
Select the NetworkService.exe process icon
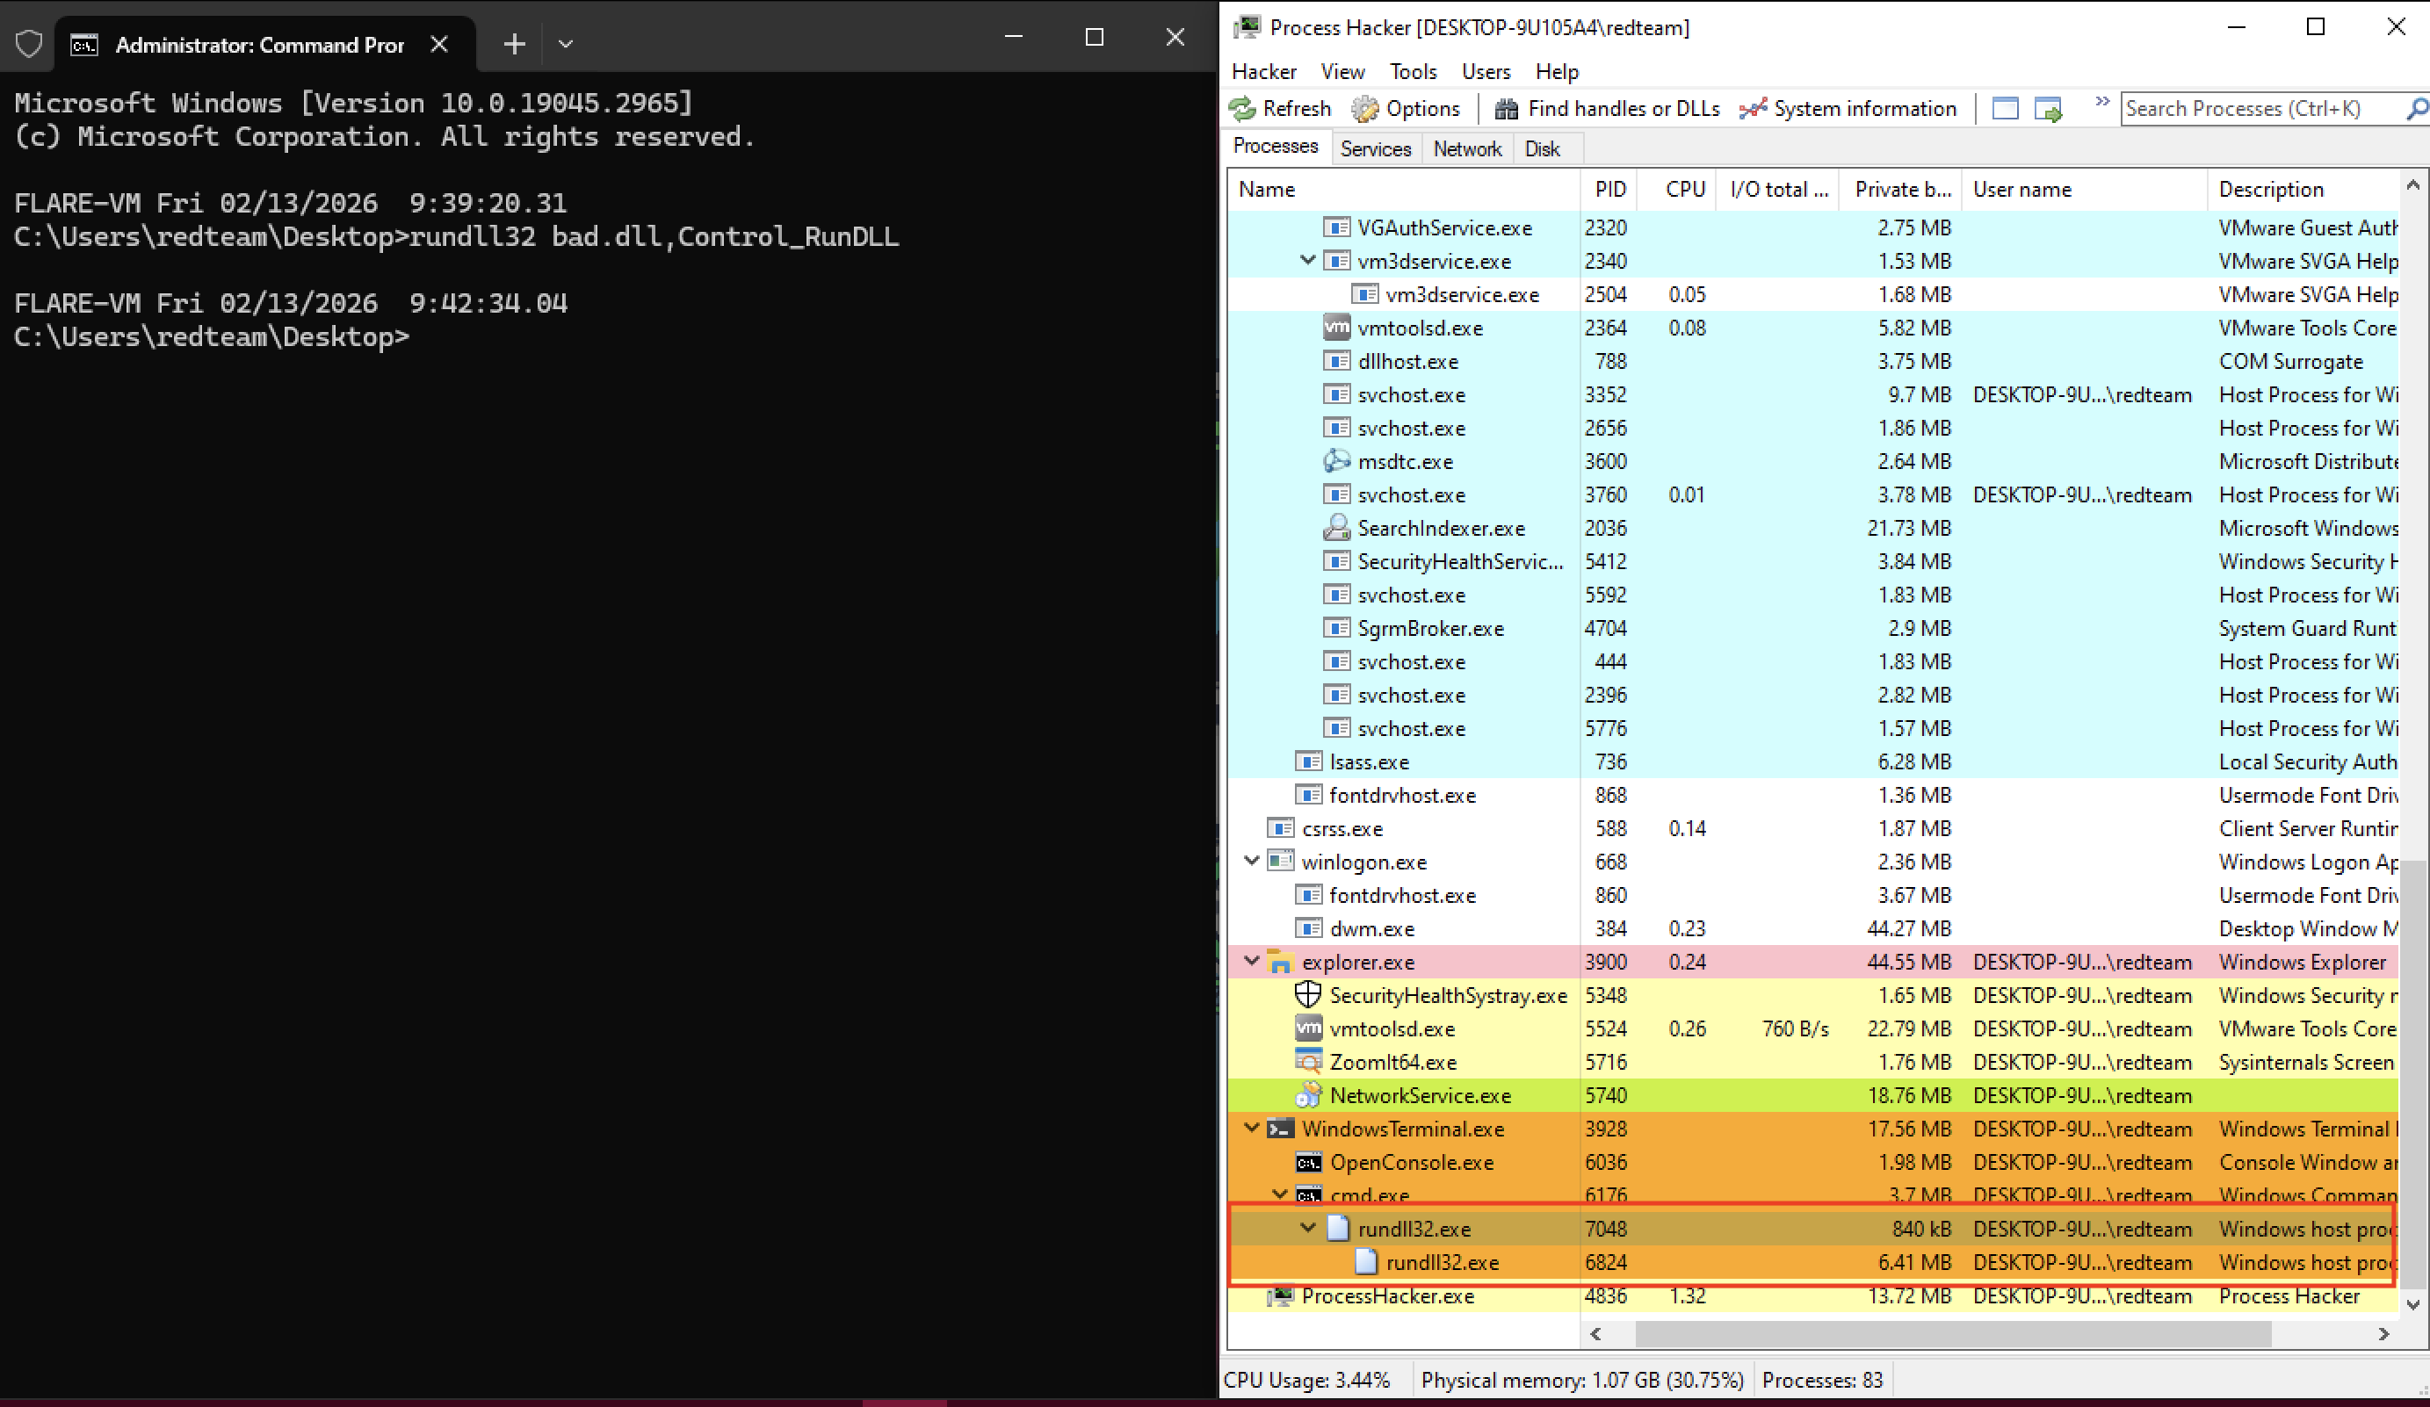click(x=1307, y=1094)
